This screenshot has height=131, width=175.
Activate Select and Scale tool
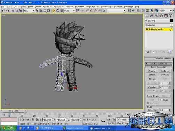(x=62, y=11)
